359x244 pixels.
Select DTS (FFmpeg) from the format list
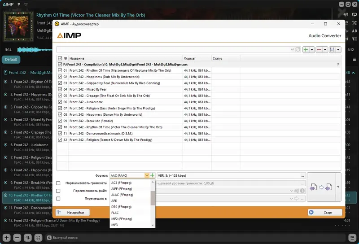coord(130,207)
